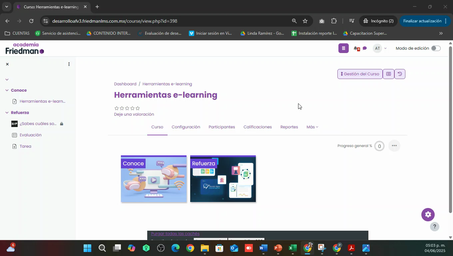Viewport: 453px width, 256px height.
Task: Select the Curso tab
Action: coord(157,127)
